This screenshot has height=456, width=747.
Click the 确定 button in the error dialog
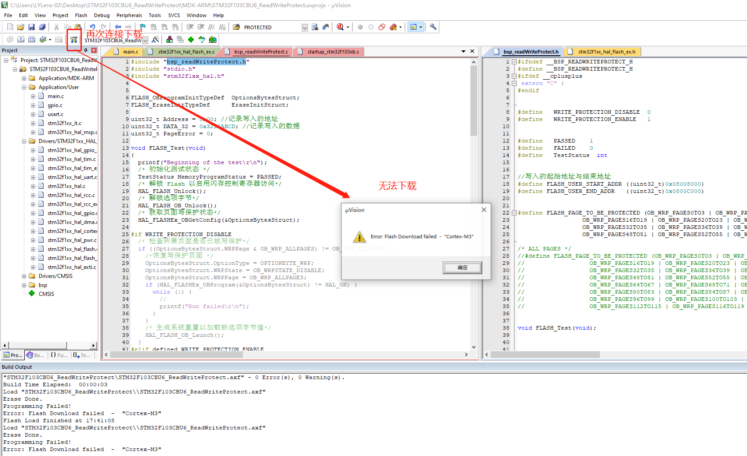pyautogui.click(x=462, y=267)
